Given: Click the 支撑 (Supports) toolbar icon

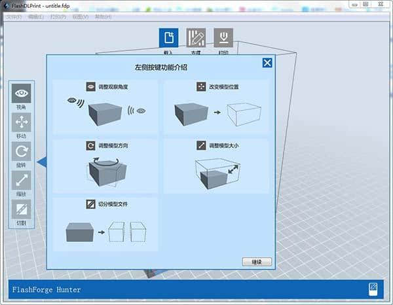Looking at the screenshot, I should coord(196,38).
